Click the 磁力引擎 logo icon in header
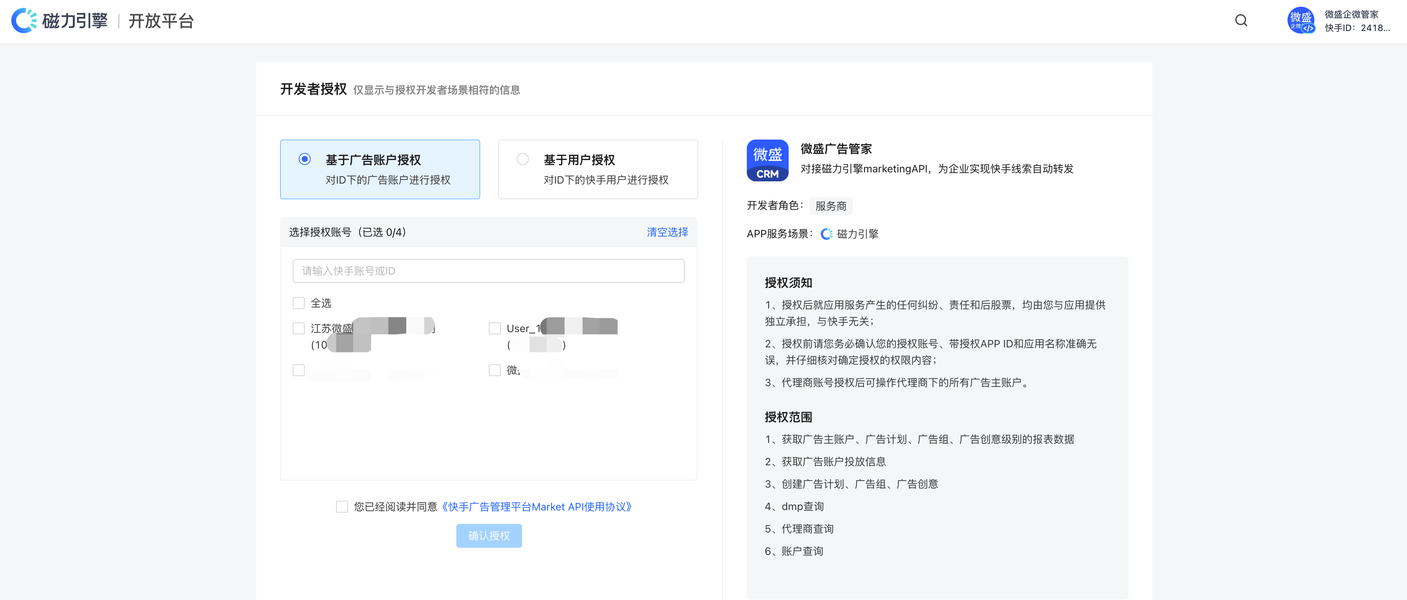This screenshot has width=1407, height=600. [24, 21]
